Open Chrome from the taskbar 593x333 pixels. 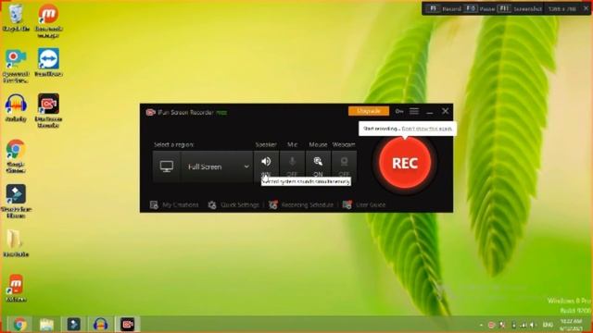coord(19,325)
